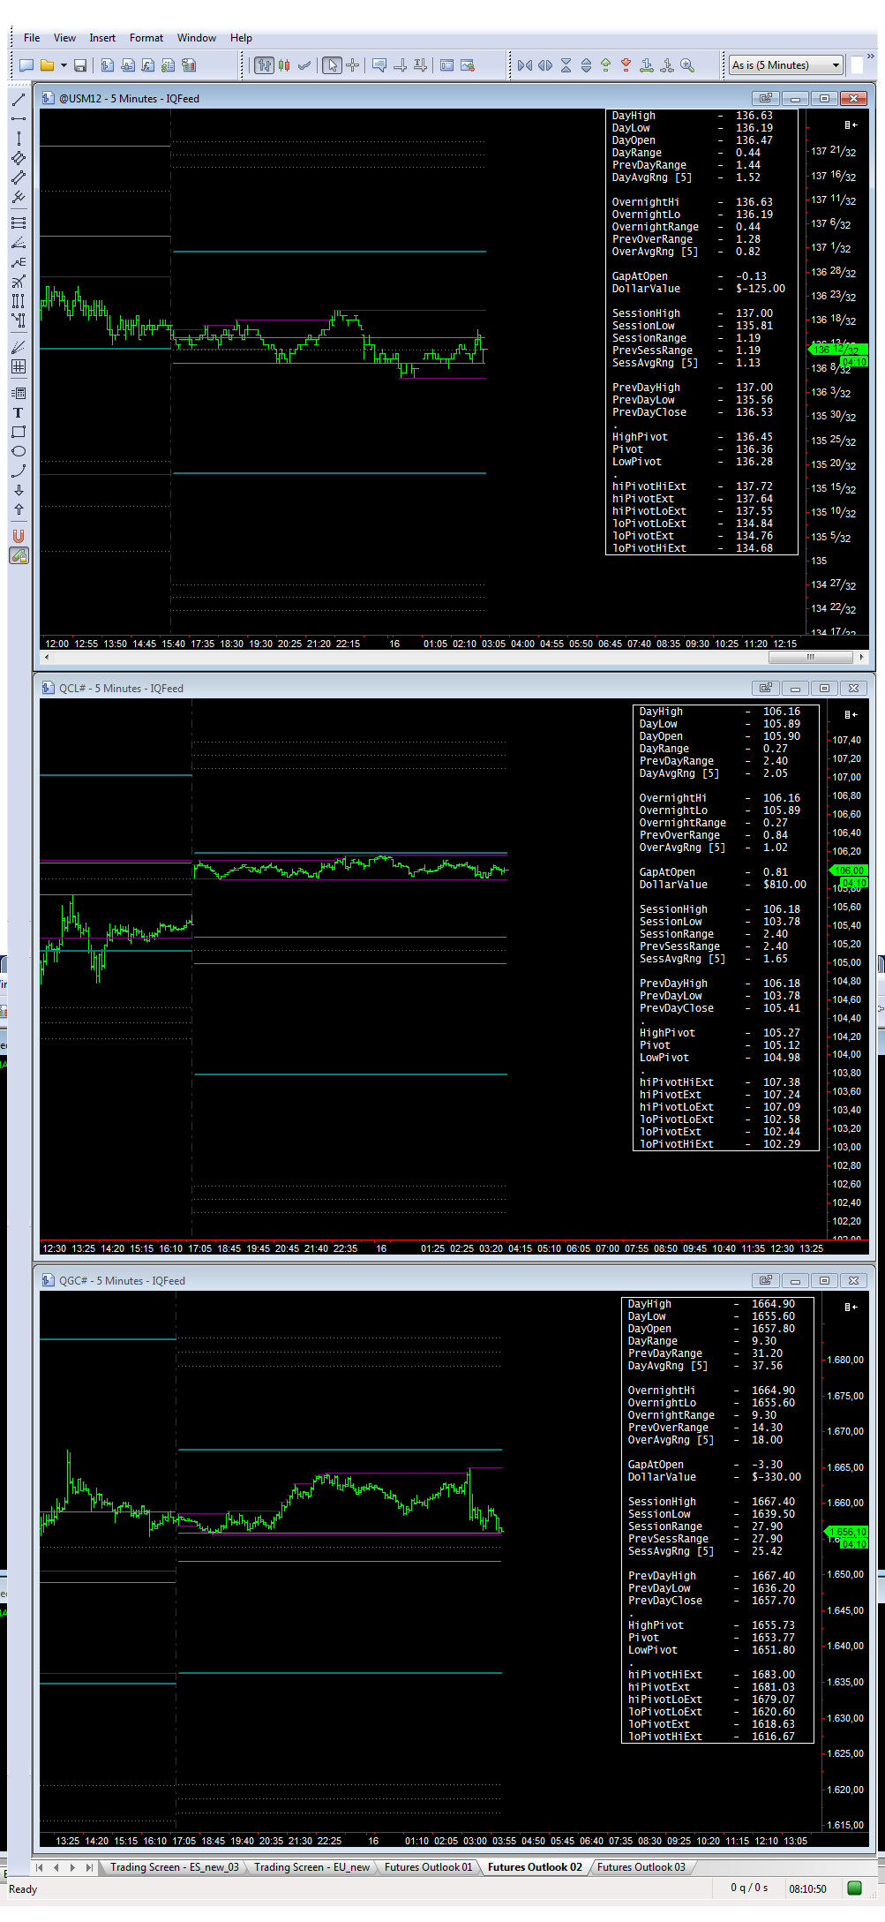Open the price-axis menu icon in the QCL# chart

pyautogui.click(x=850, y=714)
